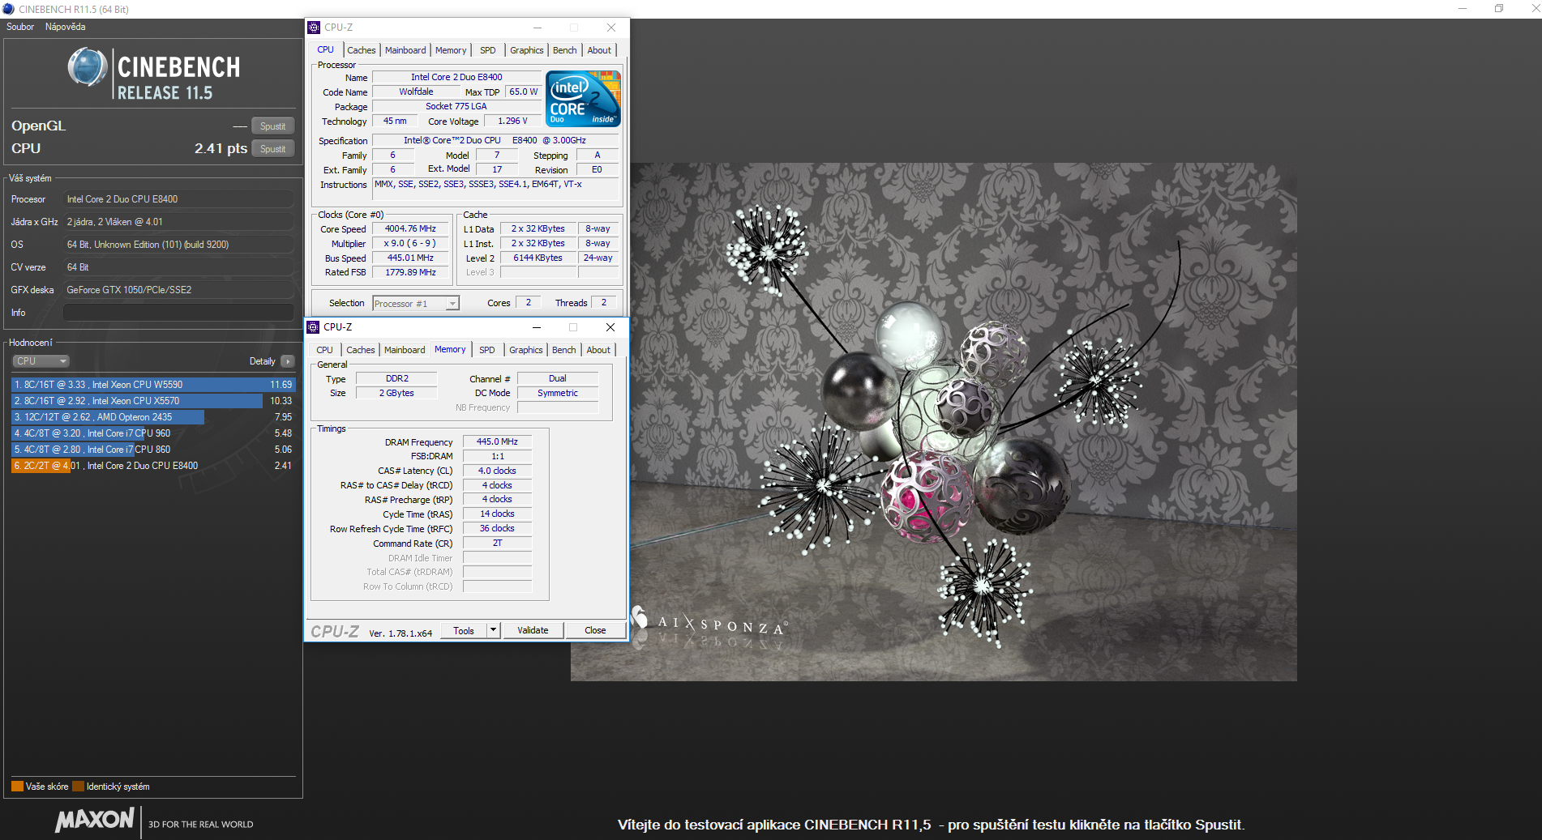Image resolution: width=1542 pixels, height=840 pixels.
Task: Switch to Caches tab in lower CPU-Z window
Action: (361, 350)
